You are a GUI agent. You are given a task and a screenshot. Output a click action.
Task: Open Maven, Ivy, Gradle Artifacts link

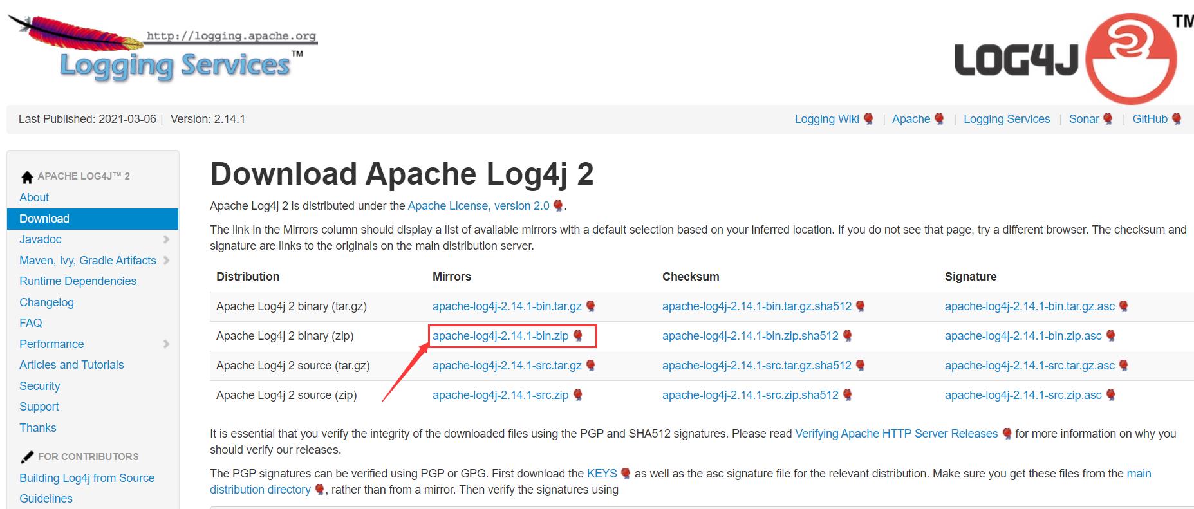point(88,261)
